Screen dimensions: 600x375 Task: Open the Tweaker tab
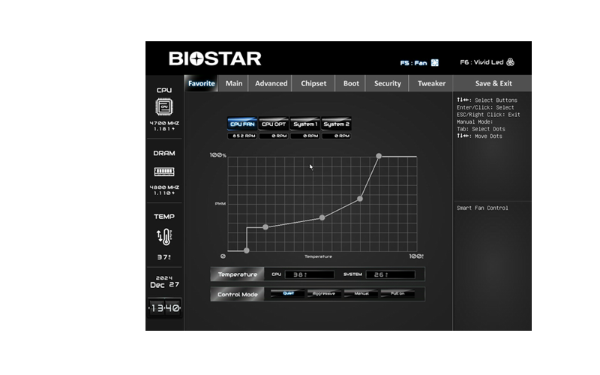coord(431,84)
